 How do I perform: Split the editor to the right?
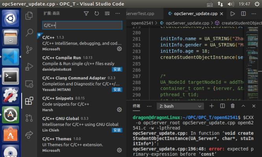coord(243,14)
